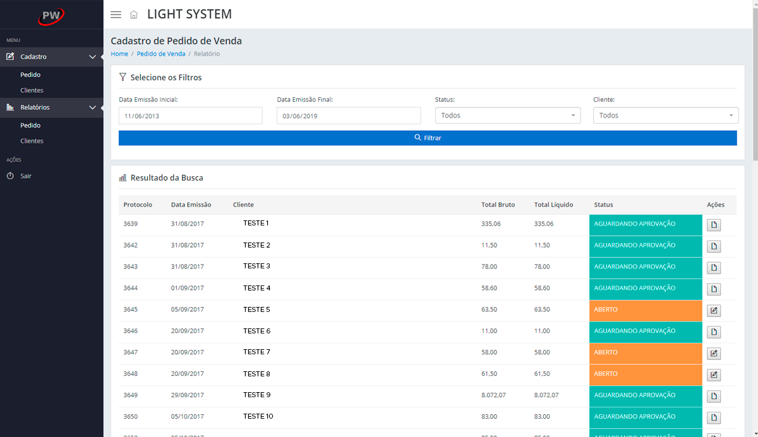Open the Cliente filter dropdown
Image resolution: width=758 pixels, height=437 pixels.
[666, 116]
